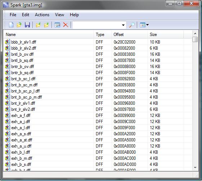The height and width of the screenshot is (181, 202).
Task: Click the column view mode icon
Action: 143,25
